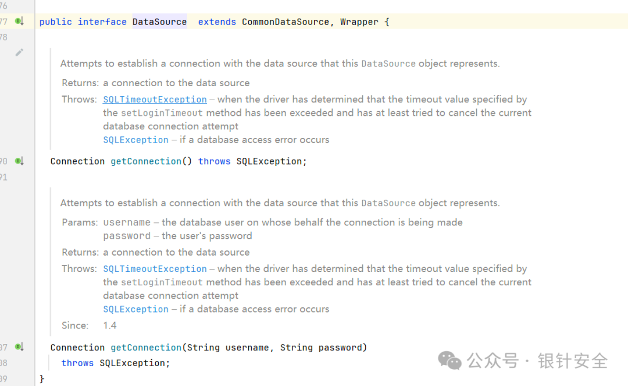Click CommonDataSource in the extends clause
The image size is (628, 386).
click(x=285, y=22)
